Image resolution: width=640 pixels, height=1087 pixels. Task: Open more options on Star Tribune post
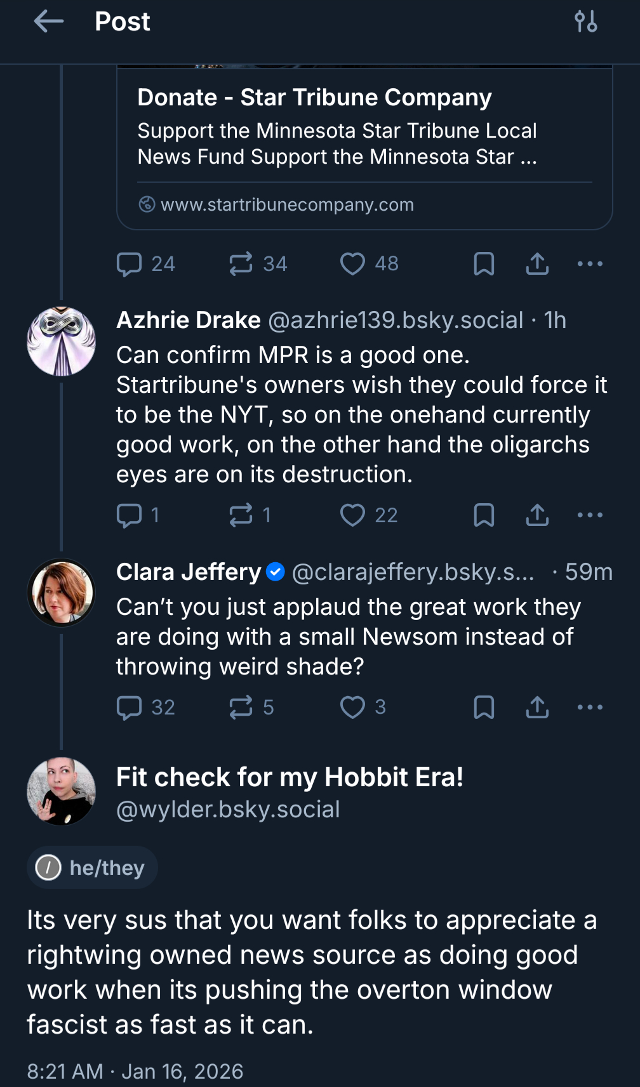click(x=590, y=264)
